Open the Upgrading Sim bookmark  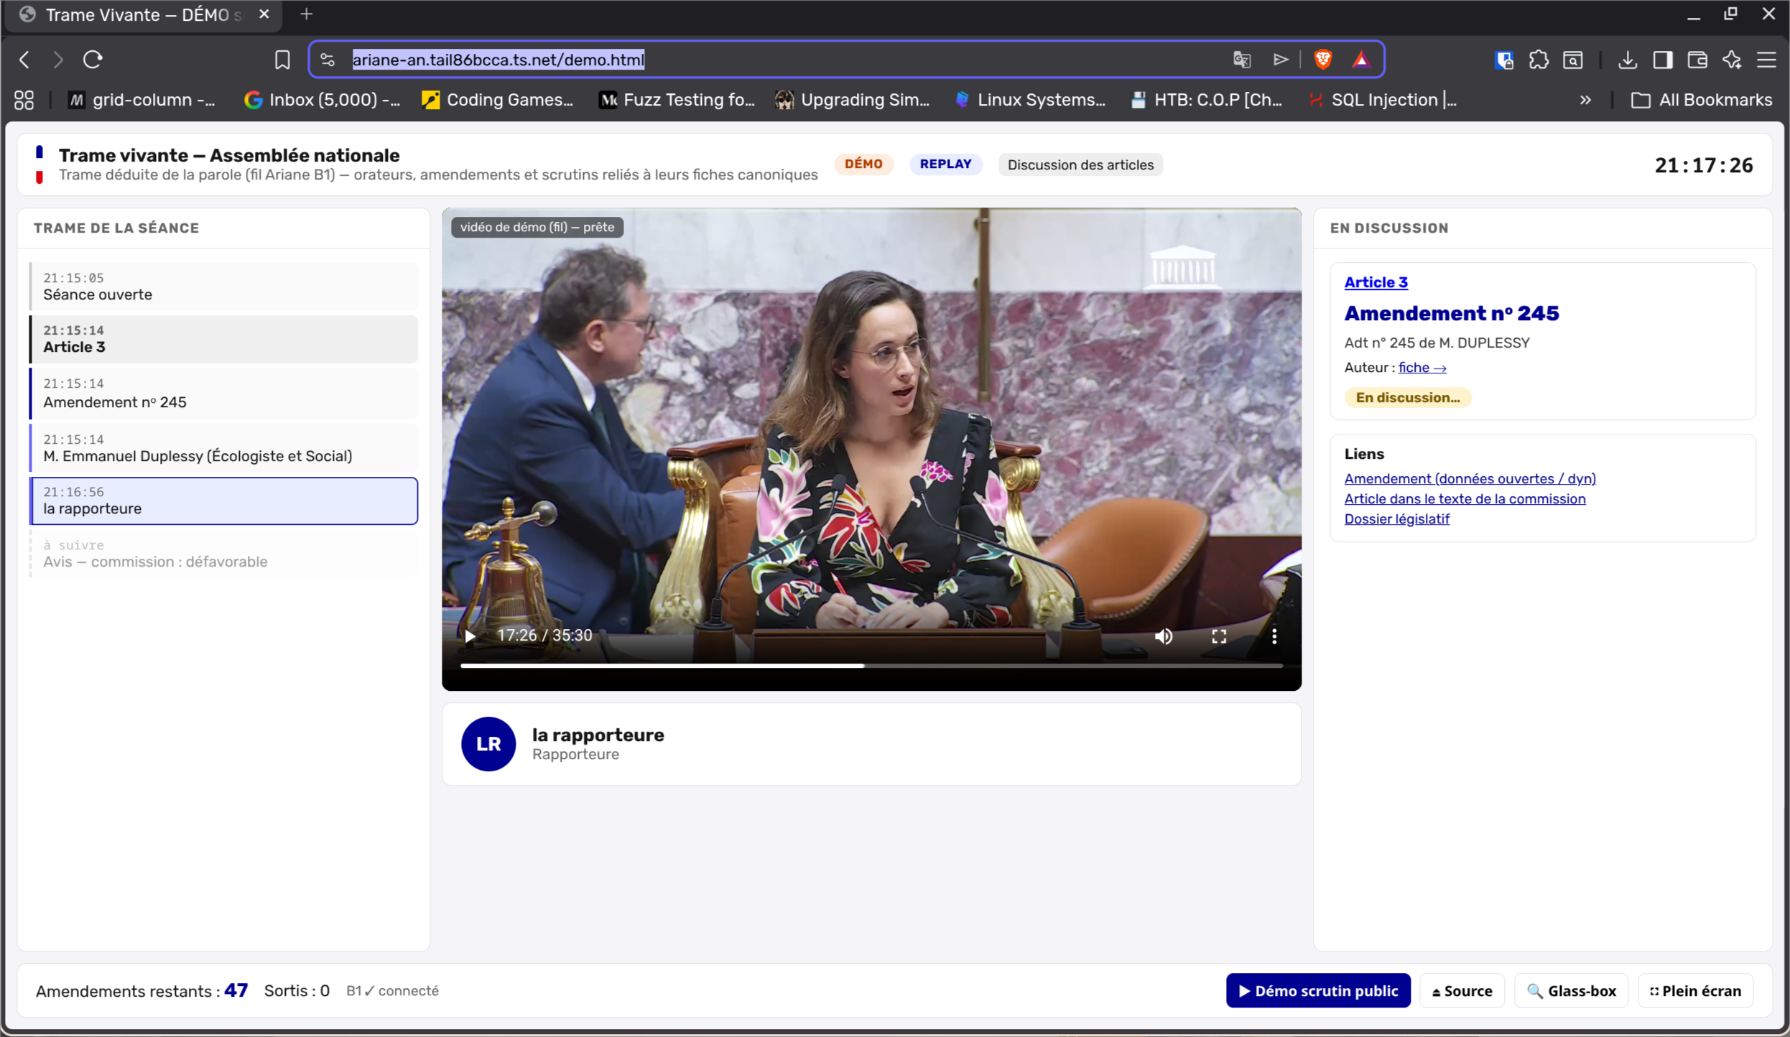(853, 100)
